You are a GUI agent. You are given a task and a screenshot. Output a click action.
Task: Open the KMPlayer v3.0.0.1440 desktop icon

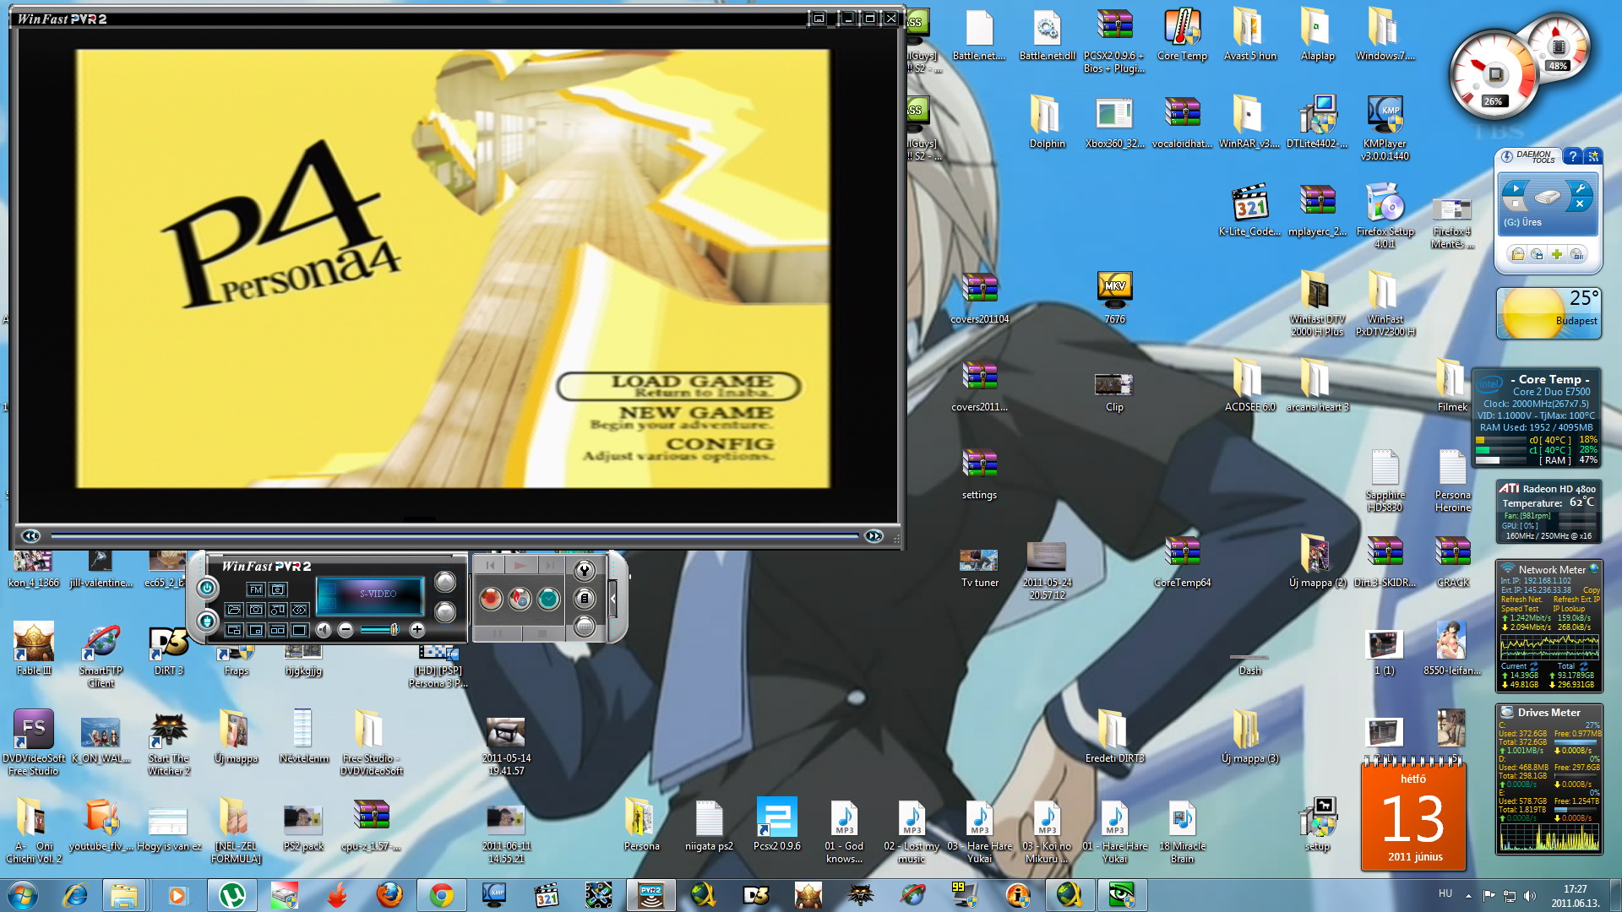click(1385, 128)
